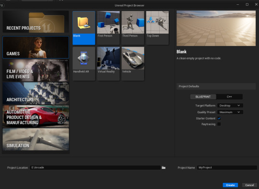259x189 pixels.
Task: Browse for project folder icon
Action: 164,167
